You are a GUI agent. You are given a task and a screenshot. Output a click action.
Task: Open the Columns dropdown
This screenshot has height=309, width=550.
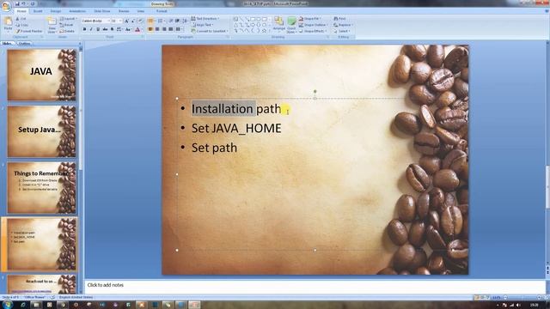pos(179,29)
